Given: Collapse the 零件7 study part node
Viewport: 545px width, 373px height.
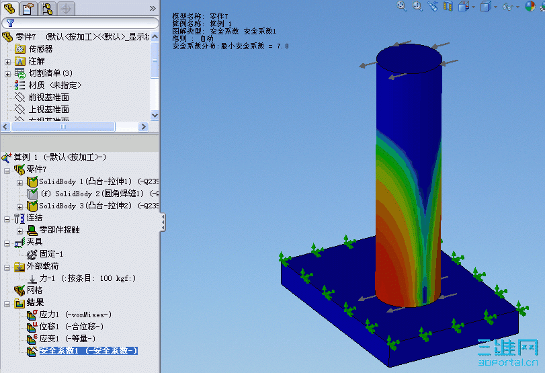Looking at the screenshot, I should click(7, 171).
